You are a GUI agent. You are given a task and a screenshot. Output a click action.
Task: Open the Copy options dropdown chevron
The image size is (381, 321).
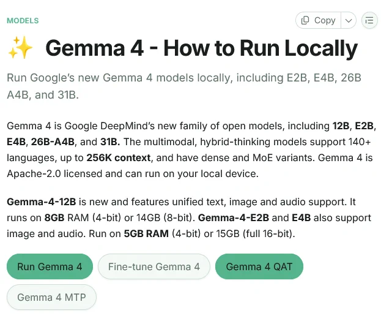tap(349, 20)
